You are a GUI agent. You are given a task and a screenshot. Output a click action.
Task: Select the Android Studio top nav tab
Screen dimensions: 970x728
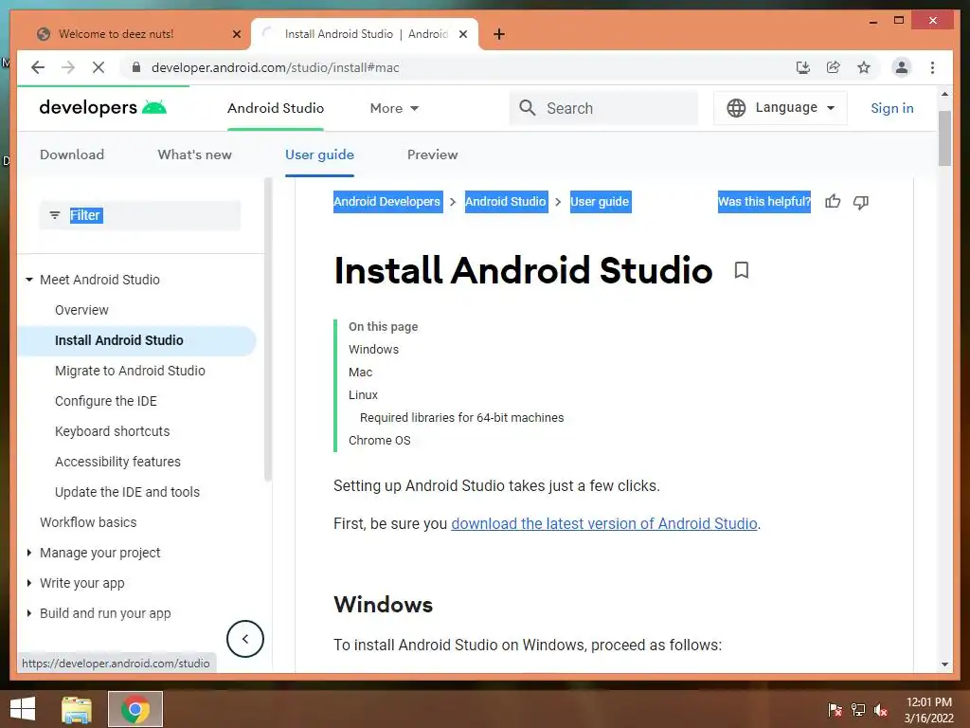tap(276, 108)
